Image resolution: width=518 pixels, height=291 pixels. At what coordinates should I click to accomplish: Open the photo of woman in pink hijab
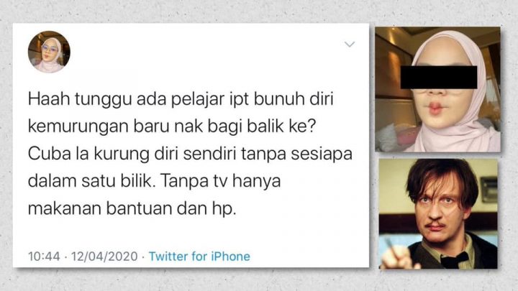click(x=437, y=89)
